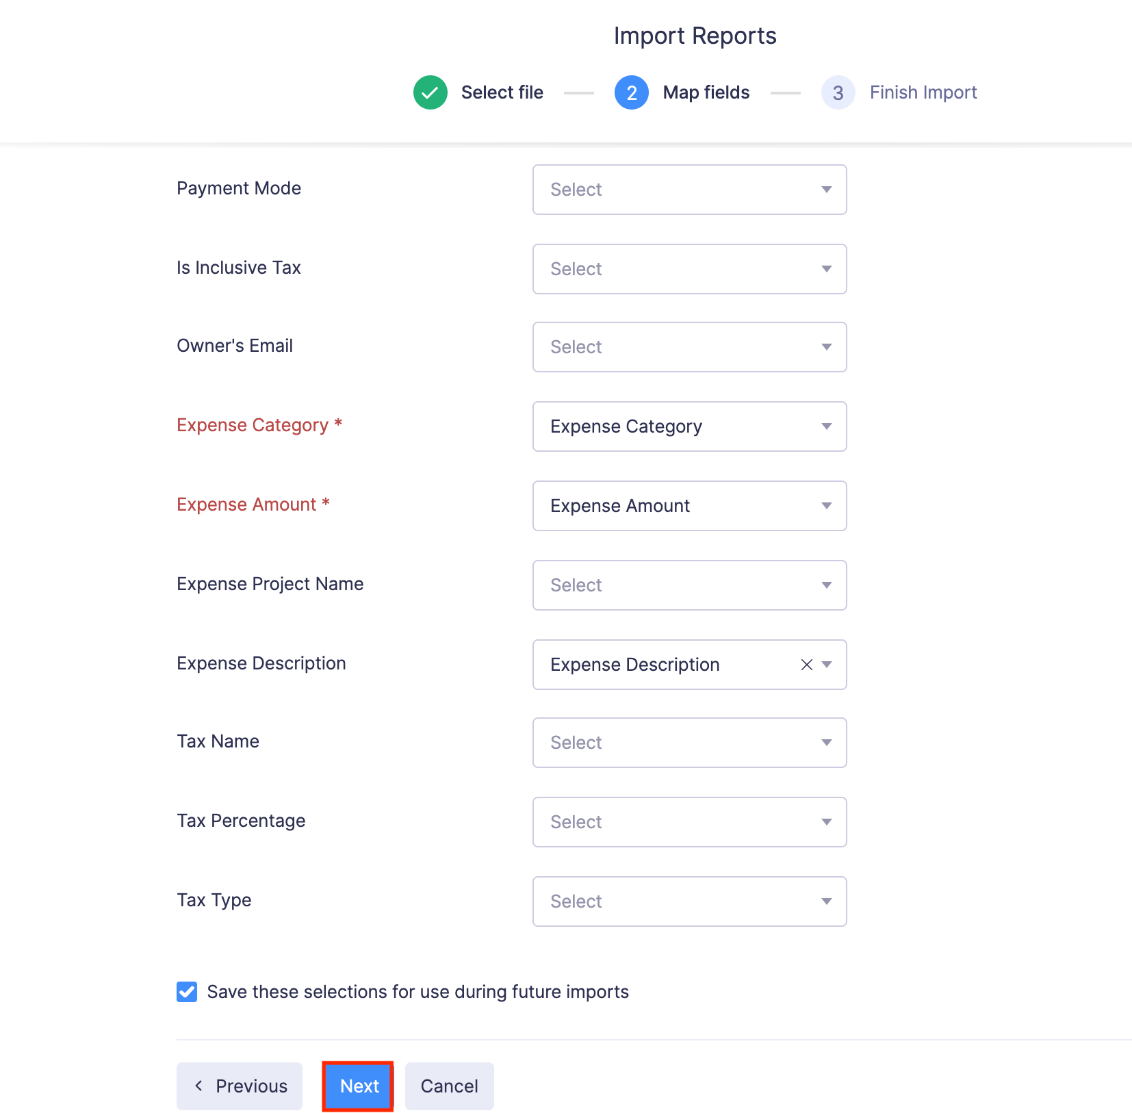Switch to the Map fields step
This screenshot has width=1132, height=1113.
705,92
